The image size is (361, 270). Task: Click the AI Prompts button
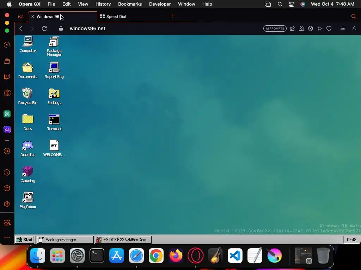click(275, 28)
